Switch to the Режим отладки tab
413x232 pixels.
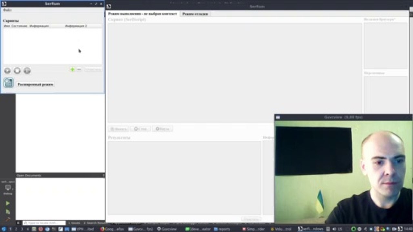(x=195, y=14)
